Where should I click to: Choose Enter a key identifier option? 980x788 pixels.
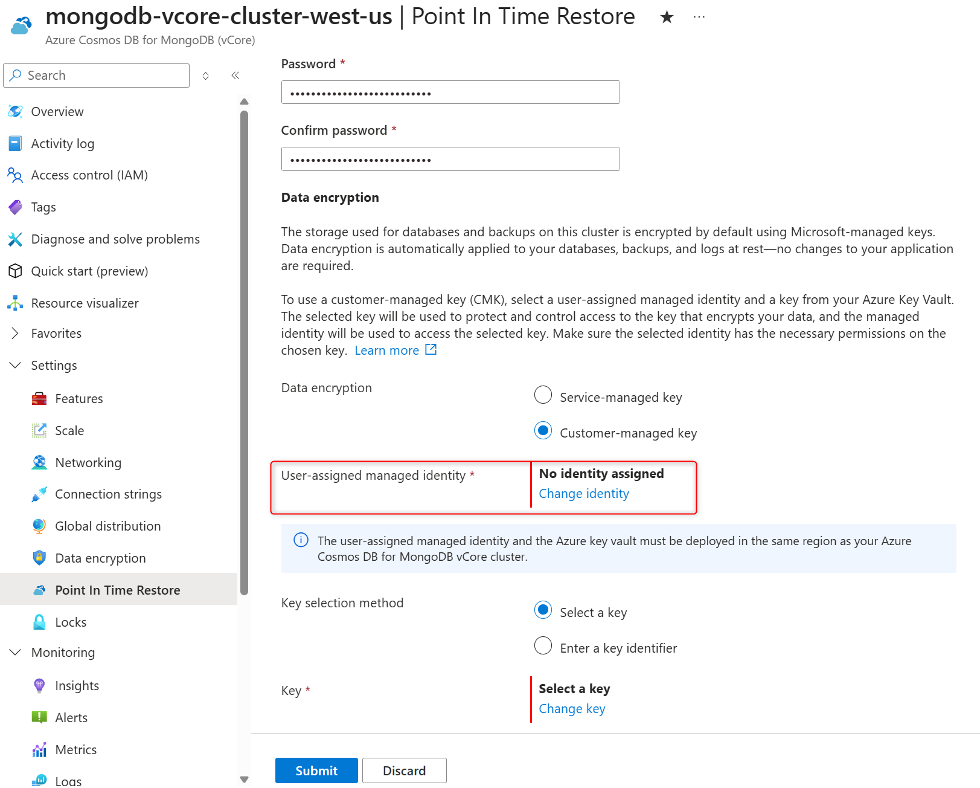pyautogui.click(x=543, y=645)
